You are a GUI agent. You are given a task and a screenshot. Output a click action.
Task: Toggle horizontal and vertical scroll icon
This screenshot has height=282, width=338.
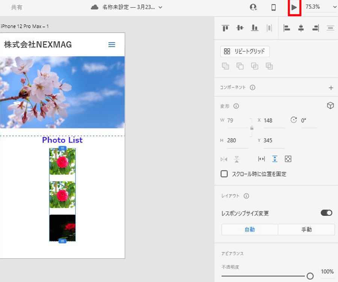coord(288,159)
